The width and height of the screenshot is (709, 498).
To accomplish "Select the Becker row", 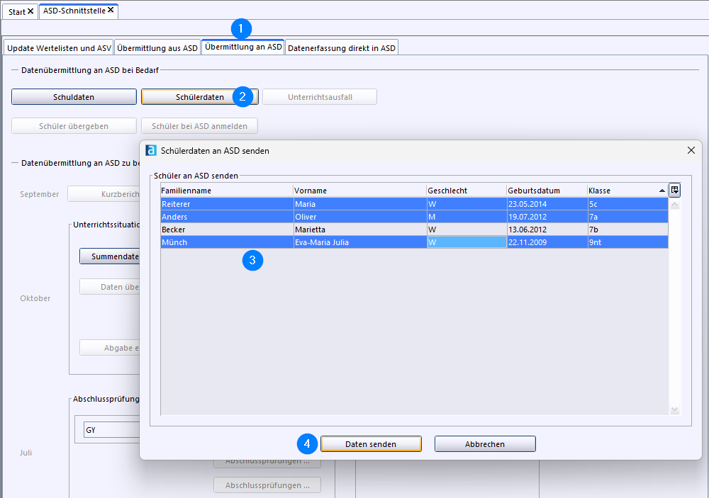I will pos(414,229).
